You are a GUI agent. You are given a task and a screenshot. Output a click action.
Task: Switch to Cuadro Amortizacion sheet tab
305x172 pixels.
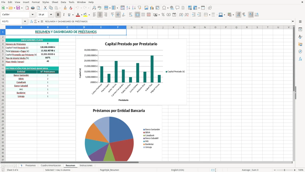tap(51, 165)
